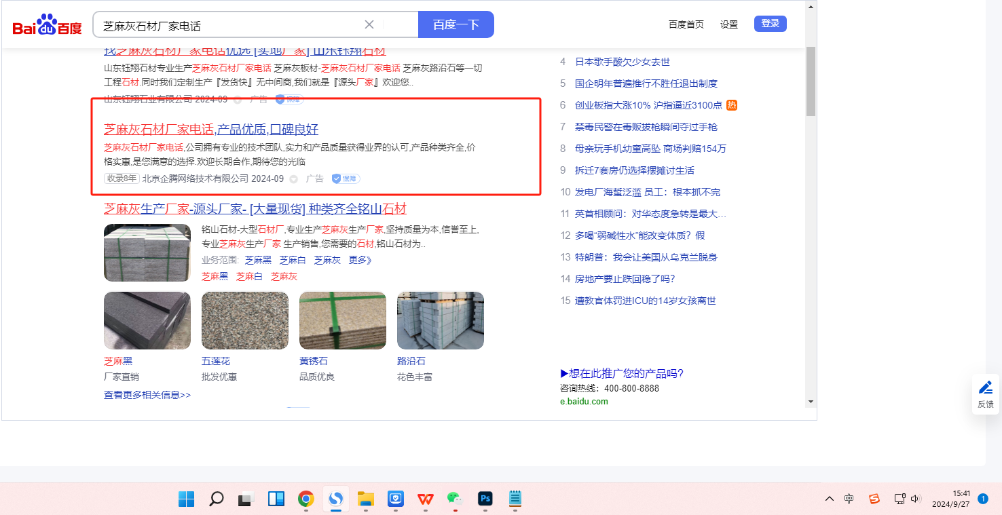The width and height of the screenshot is (1002, 515).
Task: Open hot search 特朗普:我会让美国从乌克兰脱身
Action: (x=646, y=257)
